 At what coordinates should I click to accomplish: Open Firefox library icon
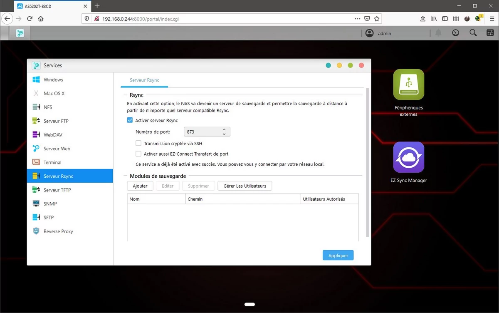434,19
